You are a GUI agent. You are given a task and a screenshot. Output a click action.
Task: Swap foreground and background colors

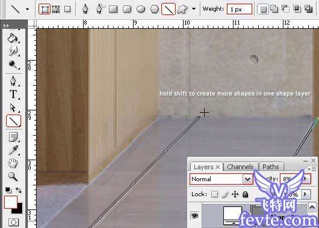(19, 190)
